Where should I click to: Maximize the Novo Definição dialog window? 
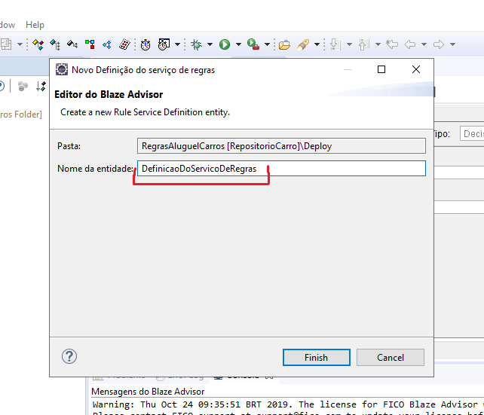coord(381,69)
